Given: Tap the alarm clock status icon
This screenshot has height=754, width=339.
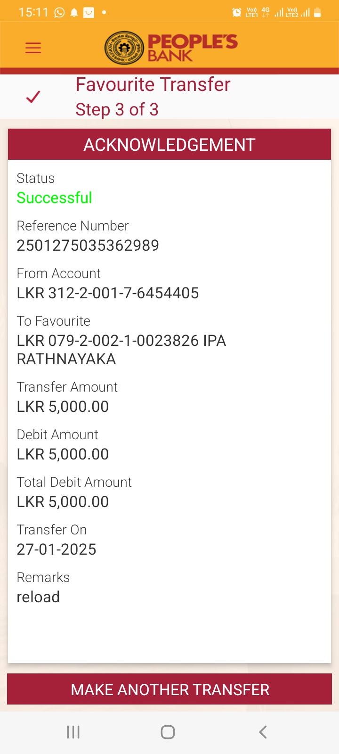Looking at the screenshot, I should (x=237, y=13).
